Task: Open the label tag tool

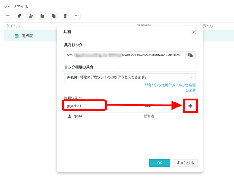Action: click(x=19, y=16)
